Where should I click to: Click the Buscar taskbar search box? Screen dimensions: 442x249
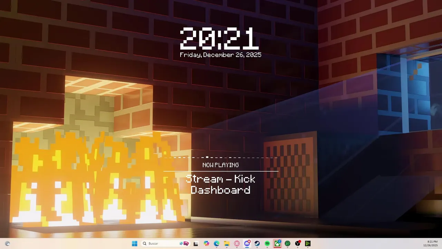pos(165,243)
